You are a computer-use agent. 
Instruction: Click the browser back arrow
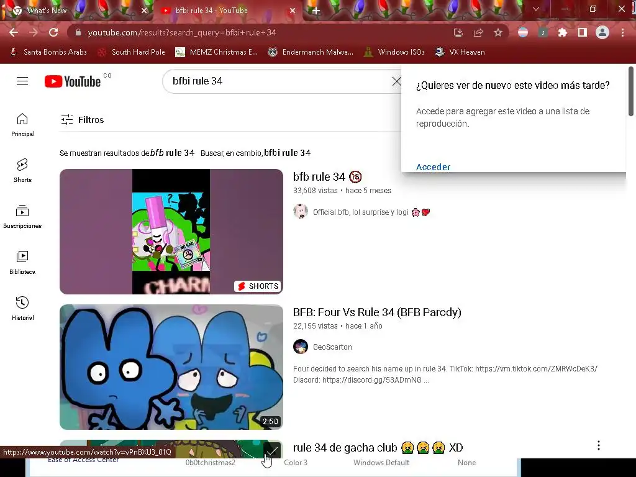14,32
